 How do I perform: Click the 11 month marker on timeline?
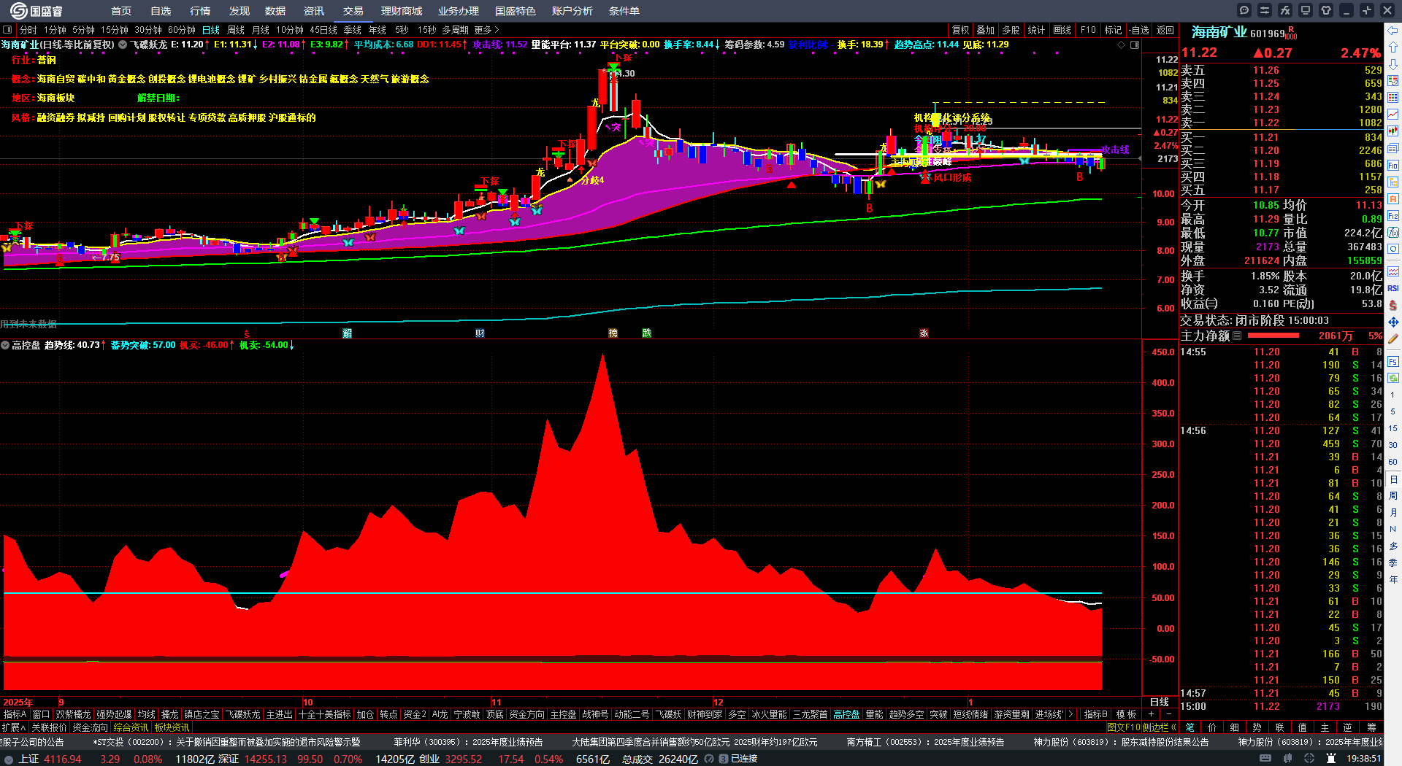click(497, 703)
